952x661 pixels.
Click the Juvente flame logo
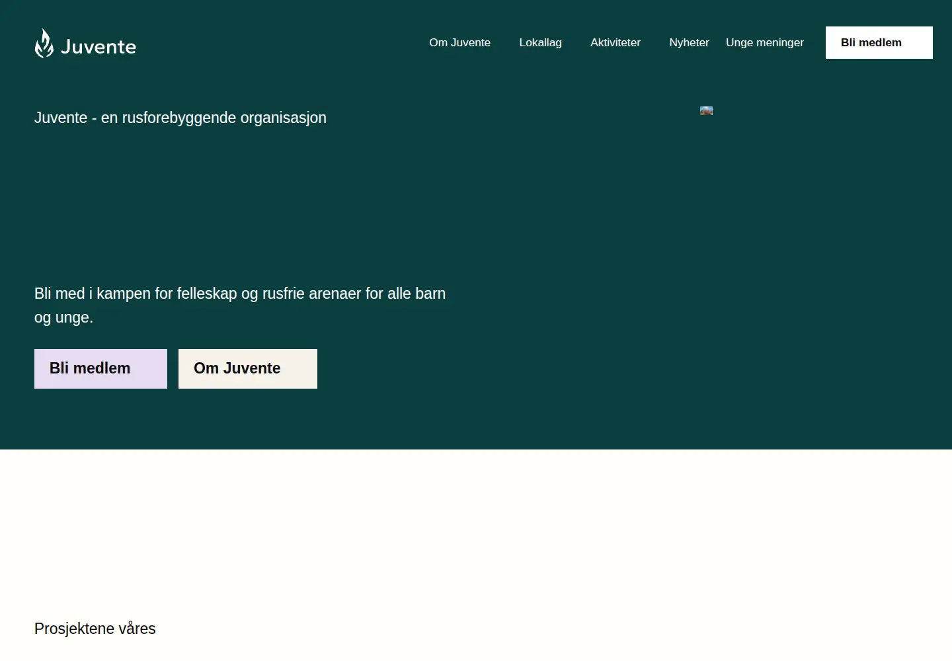(x=85, y=44)
